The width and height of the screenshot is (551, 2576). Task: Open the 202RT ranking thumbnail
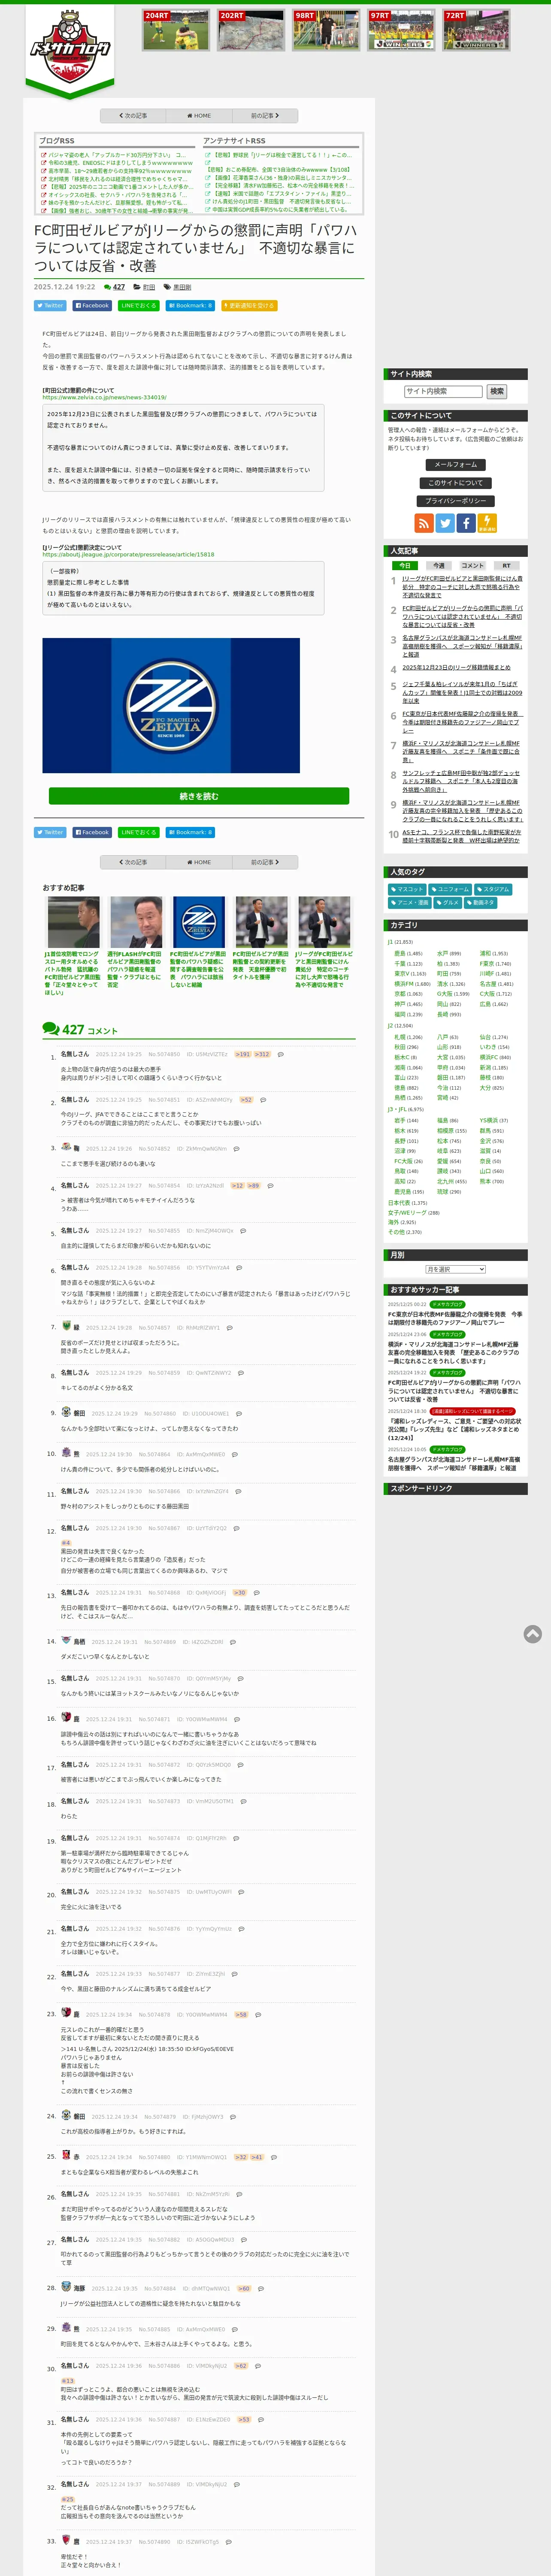(x=251, y=30)
